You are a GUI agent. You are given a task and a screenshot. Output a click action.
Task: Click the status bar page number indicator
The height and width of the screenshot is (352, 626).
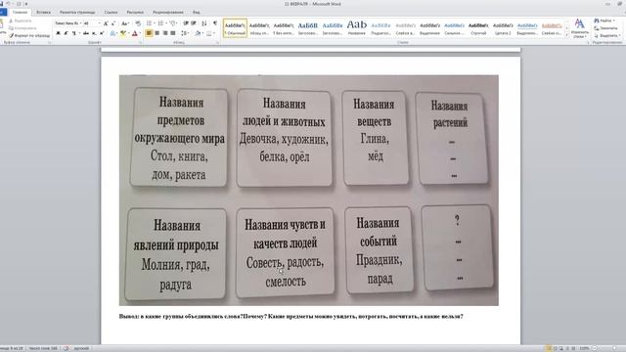(11, 348)
